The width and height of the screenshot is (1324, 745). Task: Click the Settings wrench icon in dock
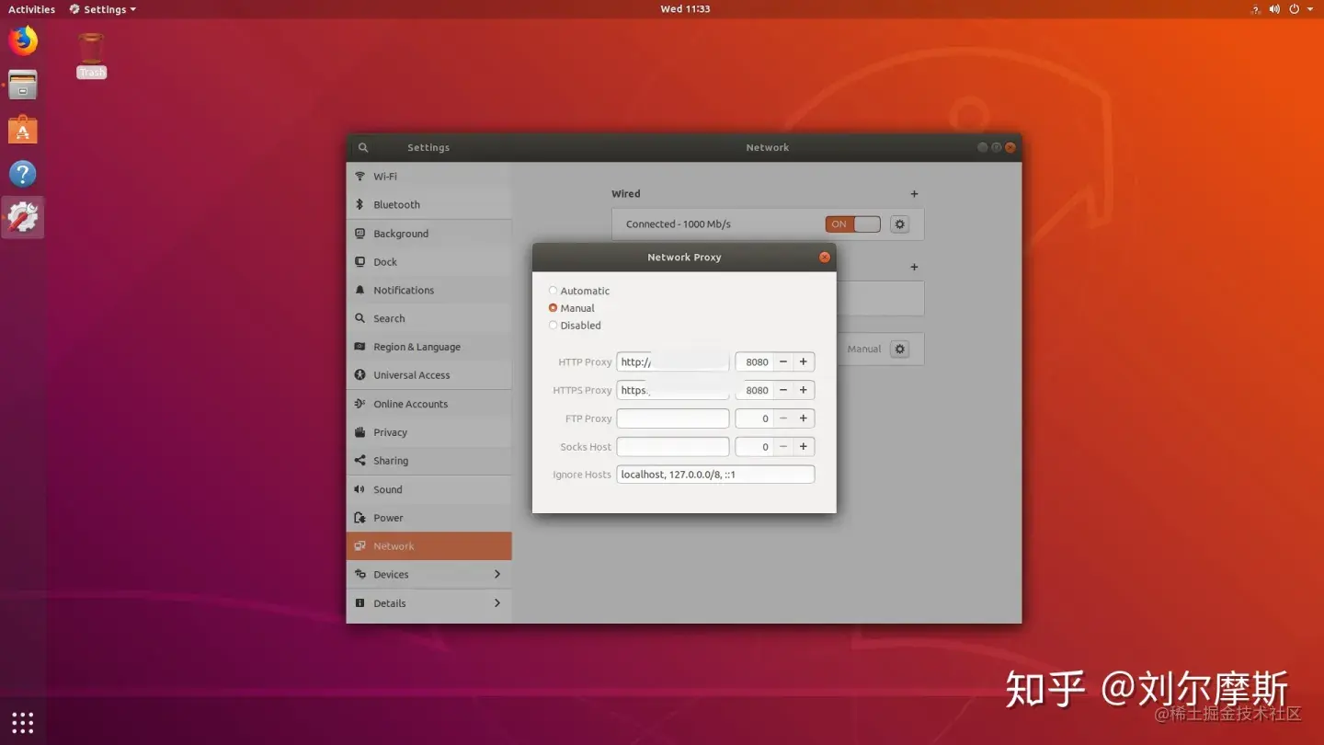(23, 218)
